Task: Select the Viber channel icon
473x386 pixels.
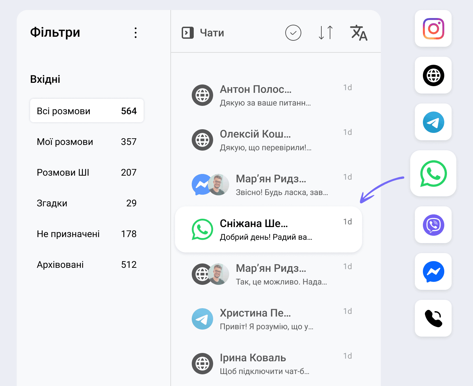Action: coord(433,225)
